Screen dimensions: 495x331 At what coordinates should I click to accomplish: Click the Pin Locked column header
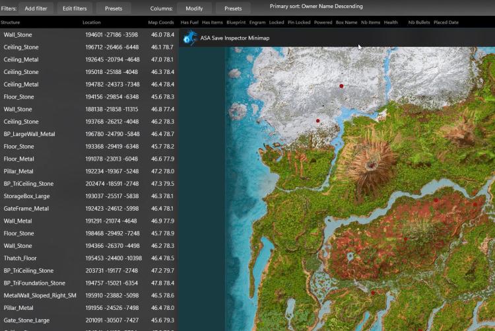(x=299, y=22)
